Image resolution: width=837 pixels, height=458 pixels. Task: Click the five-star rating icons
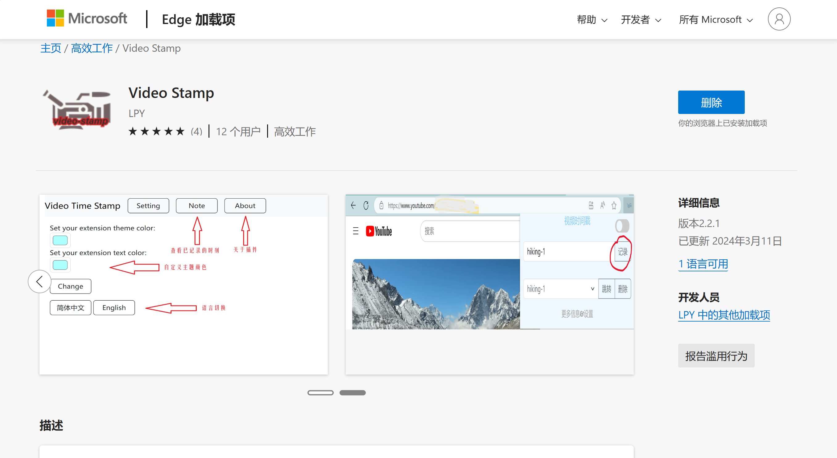[x=156, y=132]
